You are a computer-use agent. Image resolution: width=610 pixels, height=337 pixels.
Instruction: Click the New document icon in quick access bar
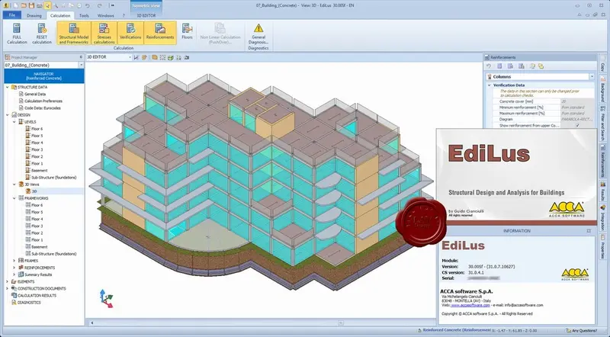click(16, 5)
